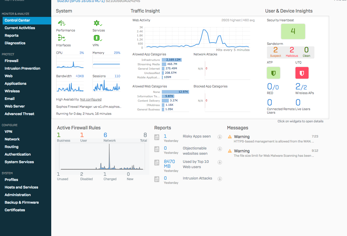Open the Bandwidth usage graph
This screenshot has height=236, width=347.
coord(70,85)
